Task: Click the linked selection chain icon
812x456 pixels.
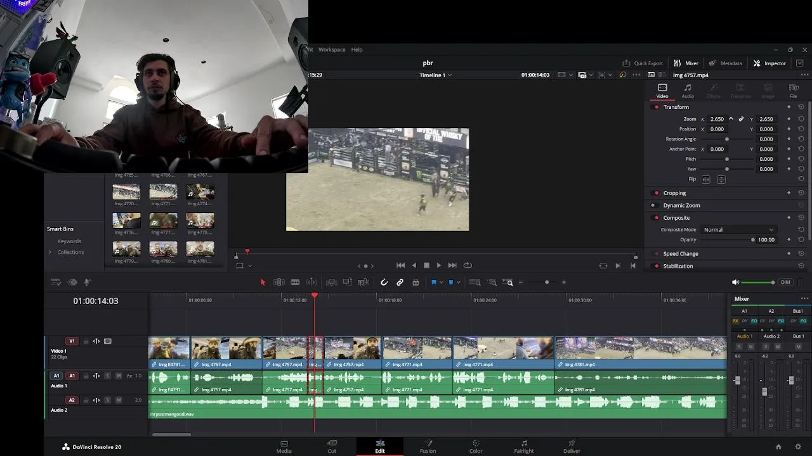Action: coord(400,282)
